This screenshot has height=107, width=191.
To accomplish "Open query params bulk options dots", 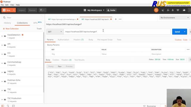I will point(188,50).
